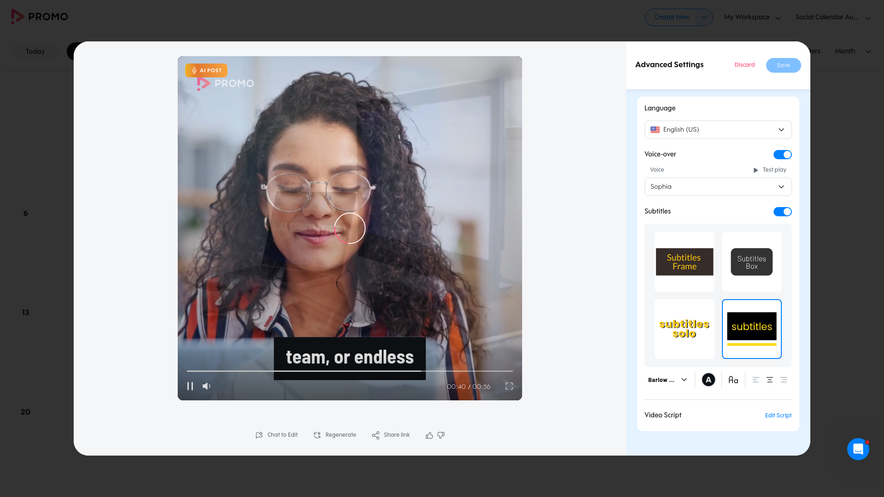Open the Edit Script link
The image size is (884, 497).
(x=778, y=416)
